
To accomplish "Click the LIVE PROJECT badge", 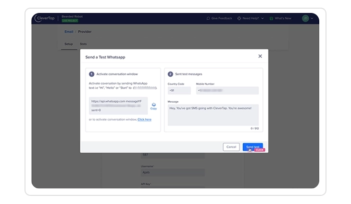I will click(x=70, y=21).
